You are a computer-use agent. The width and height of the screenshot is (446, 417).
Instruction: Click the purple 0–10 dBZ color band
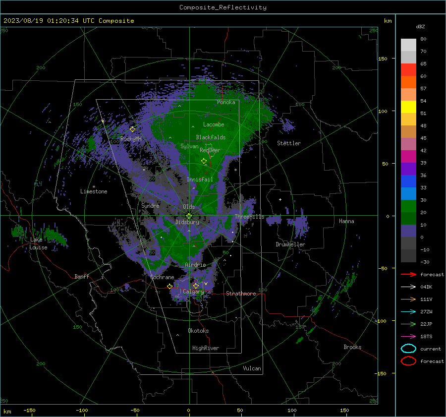408,231
